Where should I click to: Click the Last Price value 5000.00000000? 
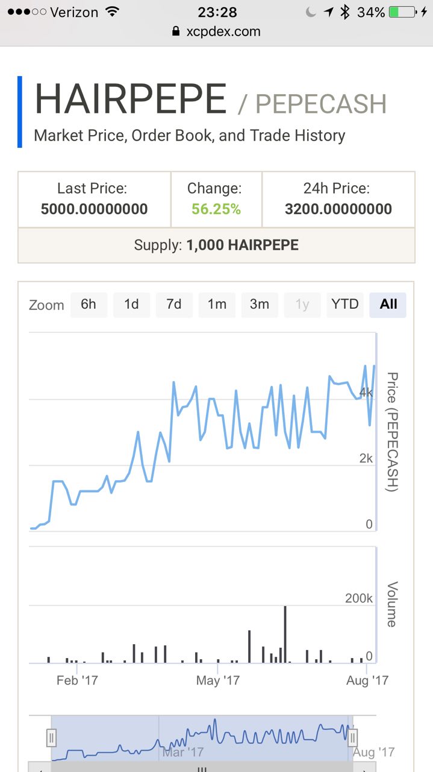coord(94,209)
